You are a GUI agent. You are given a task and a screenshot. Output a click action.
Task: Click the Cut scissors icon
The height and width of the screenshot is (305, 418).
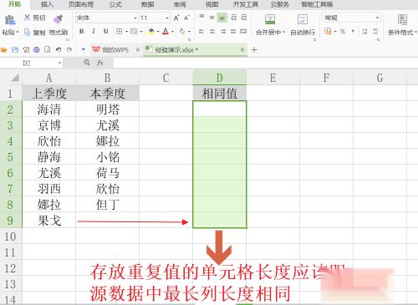[27, 18]
